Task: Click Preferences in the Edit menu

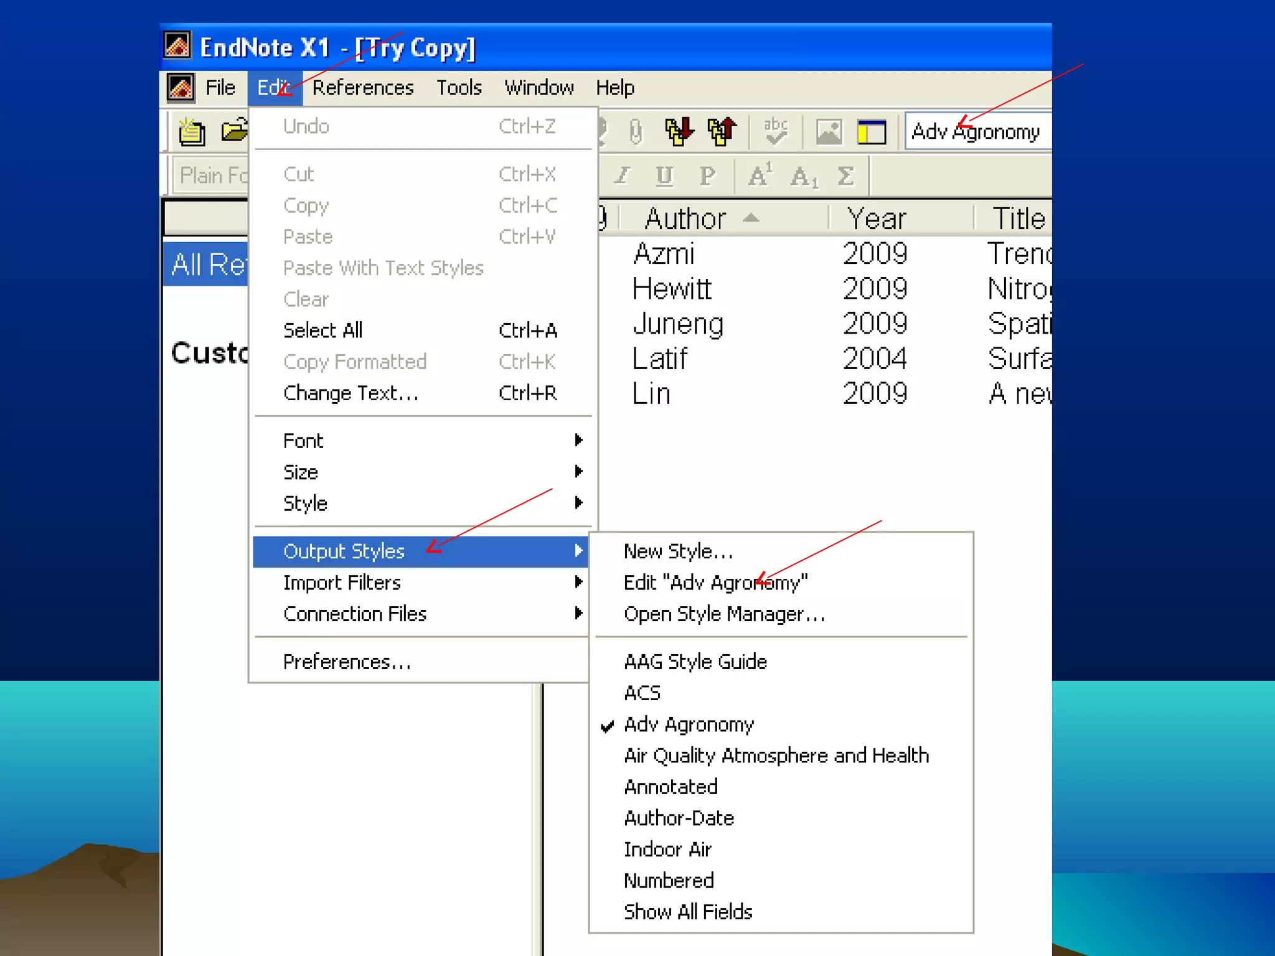Action: (347, 662)
